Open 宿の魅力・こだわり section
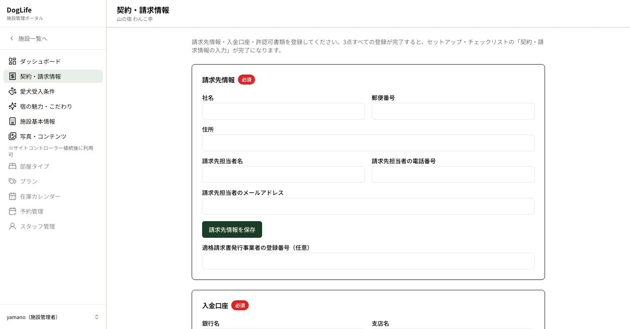The width and height of the screenshot is (630, 329). (x=53, y=107)
